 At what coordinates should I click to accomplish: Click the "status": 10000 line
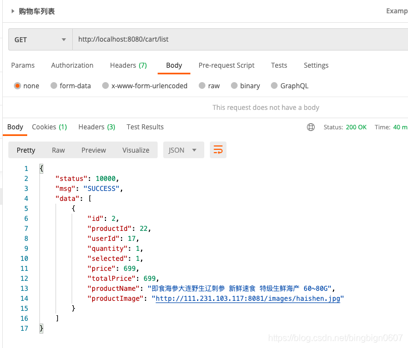click(87, 179)
